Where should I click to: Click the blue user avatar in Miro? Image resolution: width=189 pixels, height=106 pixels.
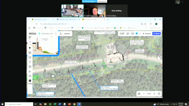coord(137,34)
